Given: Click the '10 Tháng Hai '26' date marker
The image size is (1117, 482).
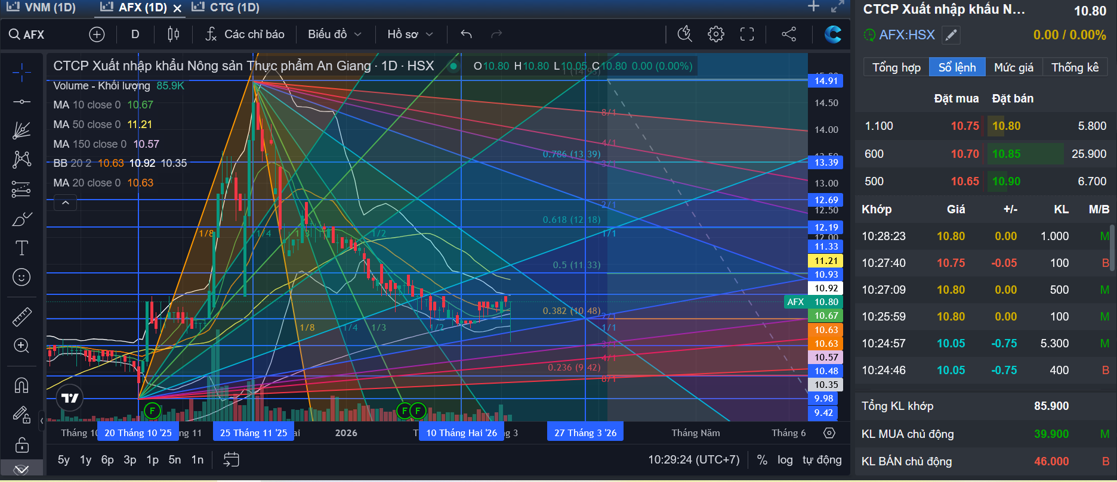Looking at the screenshot, I should point(461,433).
